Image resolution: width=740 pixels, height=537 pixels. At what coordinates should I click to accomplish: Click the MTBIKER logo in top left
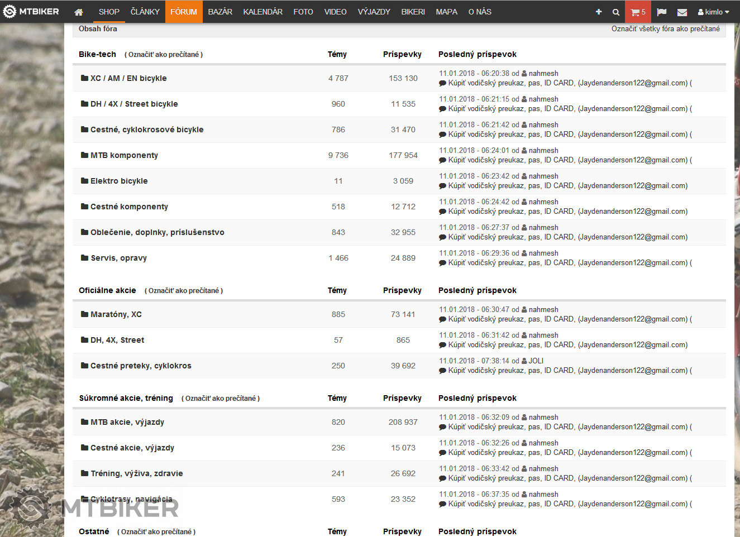click(32, 11)
